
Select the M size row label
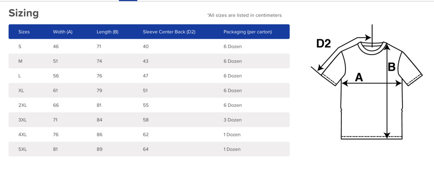(20, 61)
